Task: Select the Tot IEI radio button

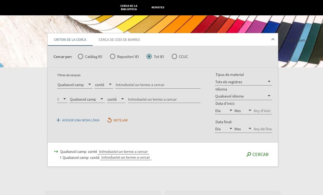Action: point(149,57)
